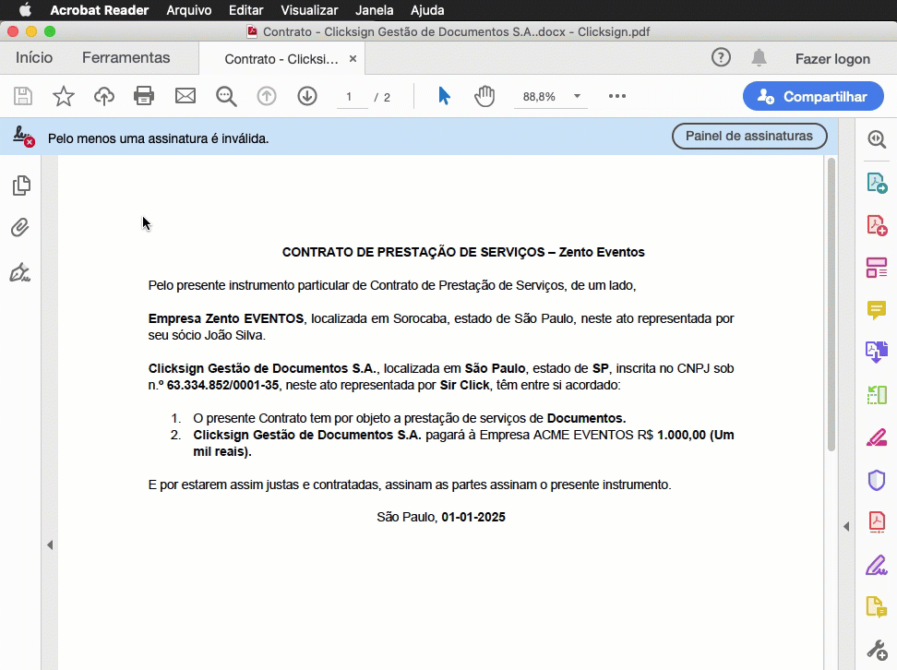
Task: Click the invalid signature status icon
Action: [x=23, y=137]
